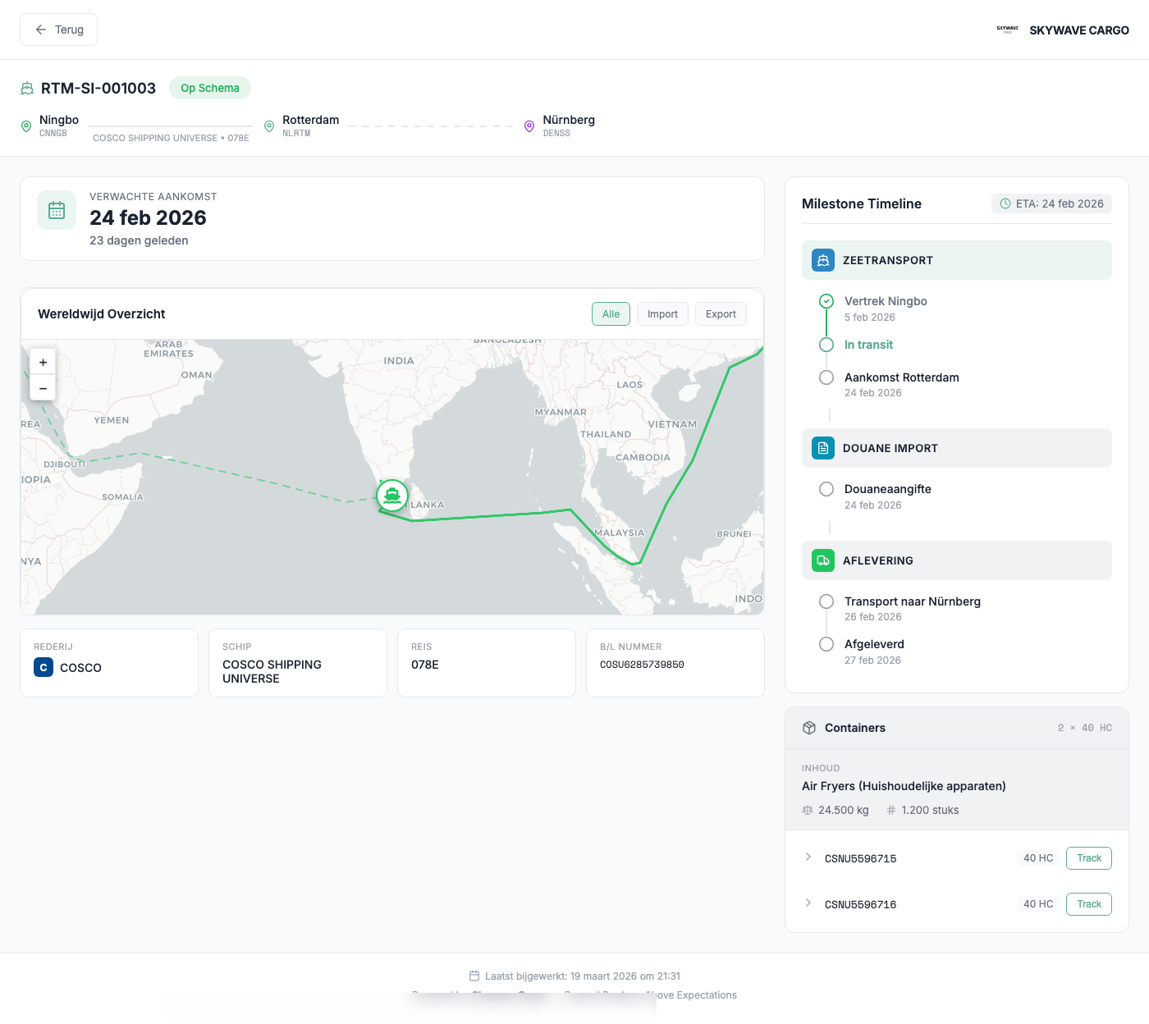
Task: Switch the map filter to Export
Action: pyautogui.click(x=721, y=314)
